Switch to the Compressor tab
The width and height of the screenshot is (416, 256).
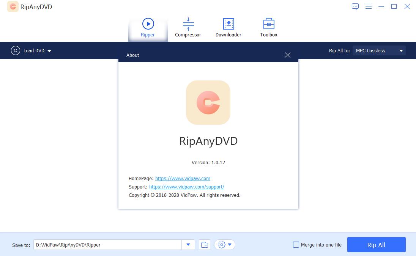coord(188,28)
